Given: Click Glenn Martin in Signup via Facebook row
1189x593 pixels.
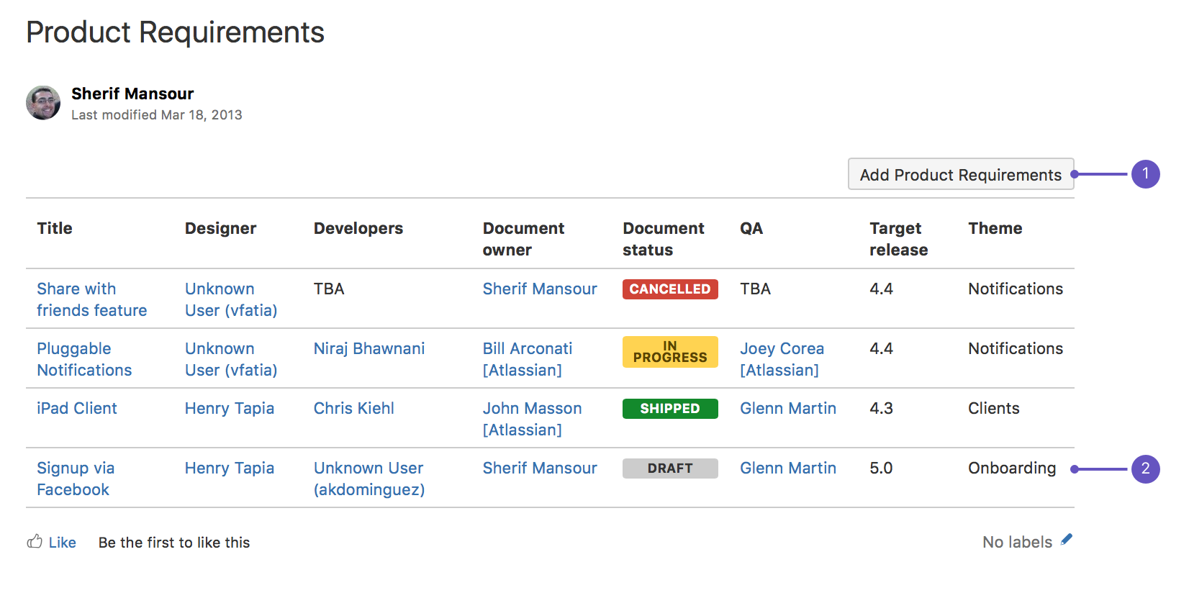Looking at the screenshot, I should pos(788,468).
